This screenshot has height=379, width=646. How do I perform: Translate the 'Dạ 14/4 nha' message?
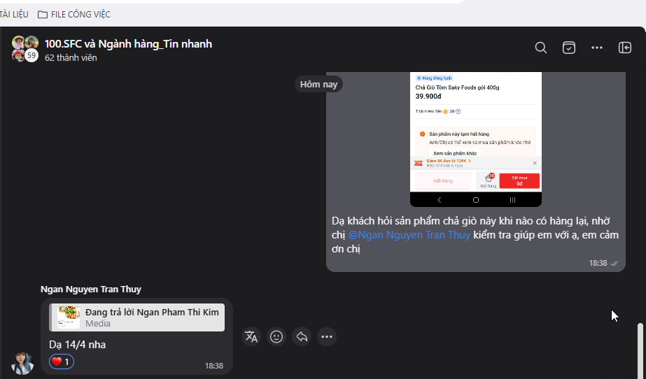251,336
